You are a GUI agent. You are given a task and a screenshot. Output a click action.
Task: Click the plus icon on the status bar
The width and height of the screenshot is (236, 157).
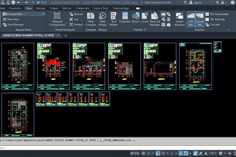coord(229,153)
